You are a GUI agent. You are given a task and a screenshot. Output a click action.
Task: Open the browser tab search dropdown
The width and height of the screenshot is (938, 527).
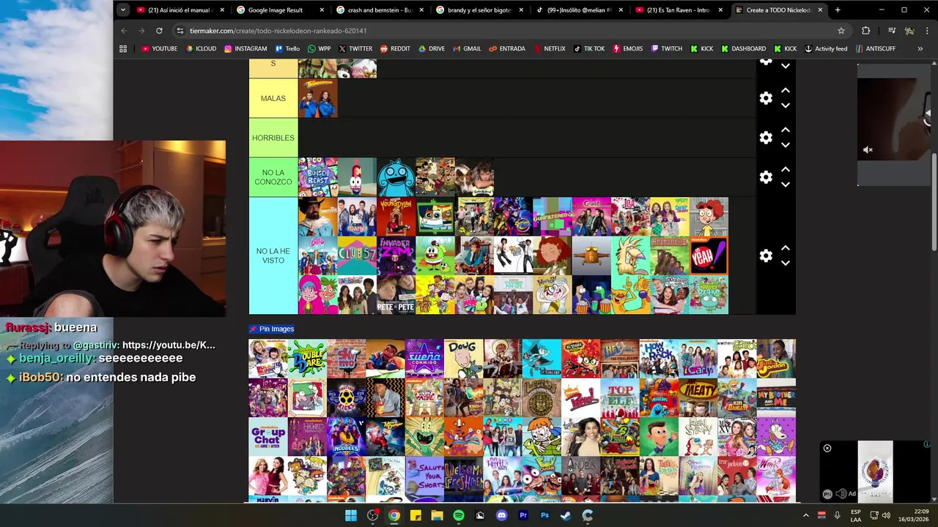coord(122,10)
